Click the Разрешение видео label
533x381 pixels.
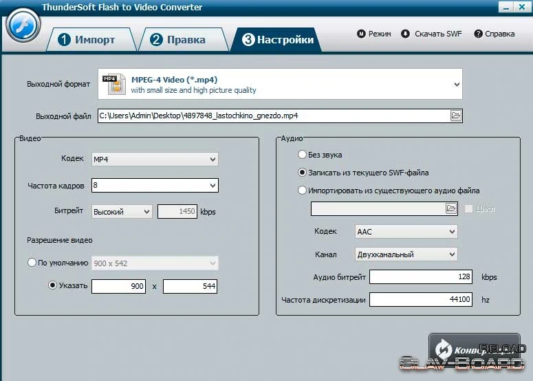click(x=59, y=240)
